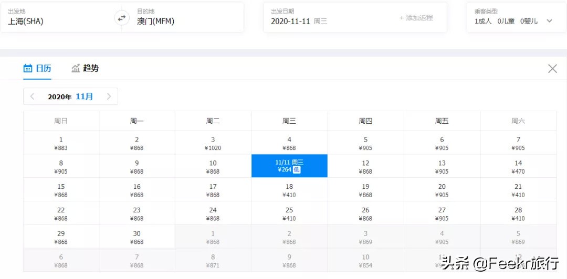This screenshot has width=567, height=279.
Task: Select November 9 priced ¥868
Action: pyautogui.click(x=137, y=166)
